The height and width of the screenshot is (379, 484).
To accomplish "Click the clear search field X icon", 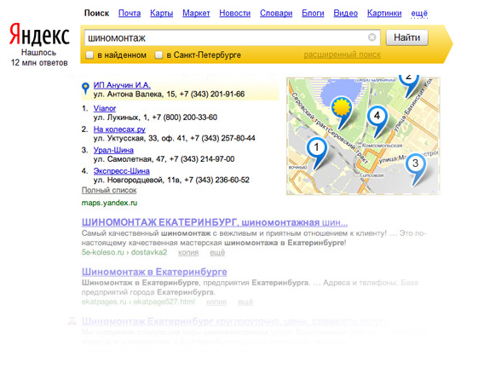I will tap(372, 37).
